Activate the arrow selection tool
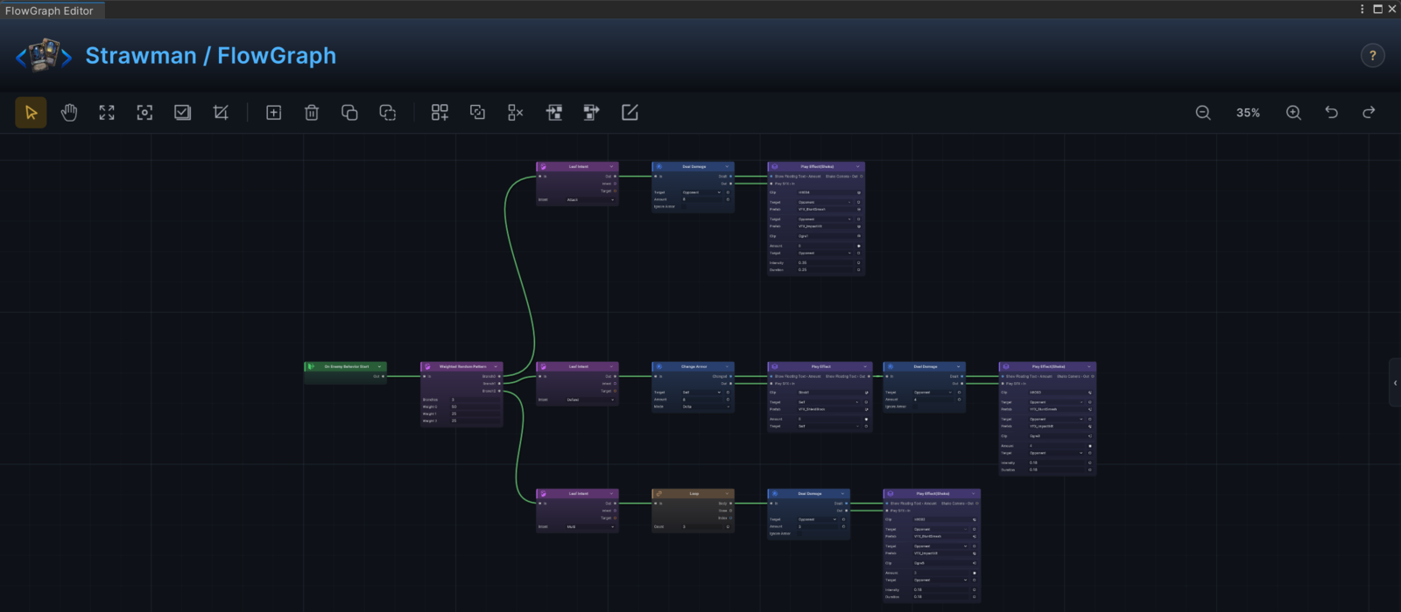 [x=31, y=113]
